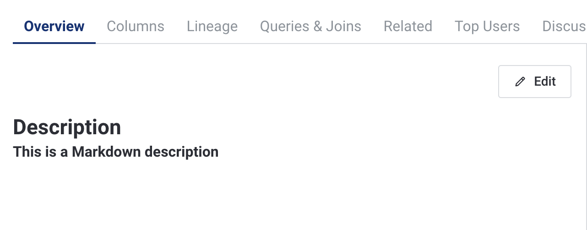Switch to the Columns tab
Screen dimensions: 587x230
click(x=136, y=27)
